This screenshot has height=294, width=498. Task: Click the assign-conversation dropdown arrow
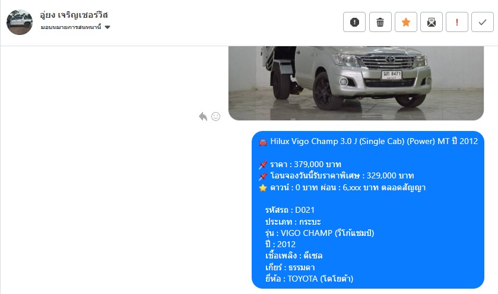pos(107,27)
